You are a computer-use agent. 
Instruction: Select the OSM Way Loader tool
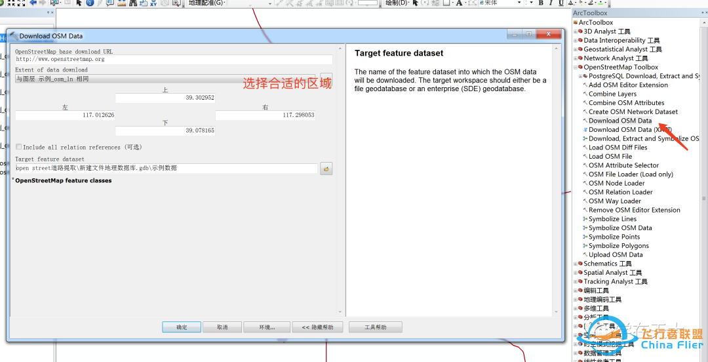click(x=615, y=201)
